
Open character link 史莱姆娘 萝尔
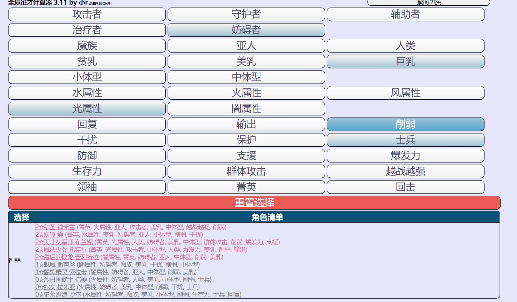(x=58, y=295)
